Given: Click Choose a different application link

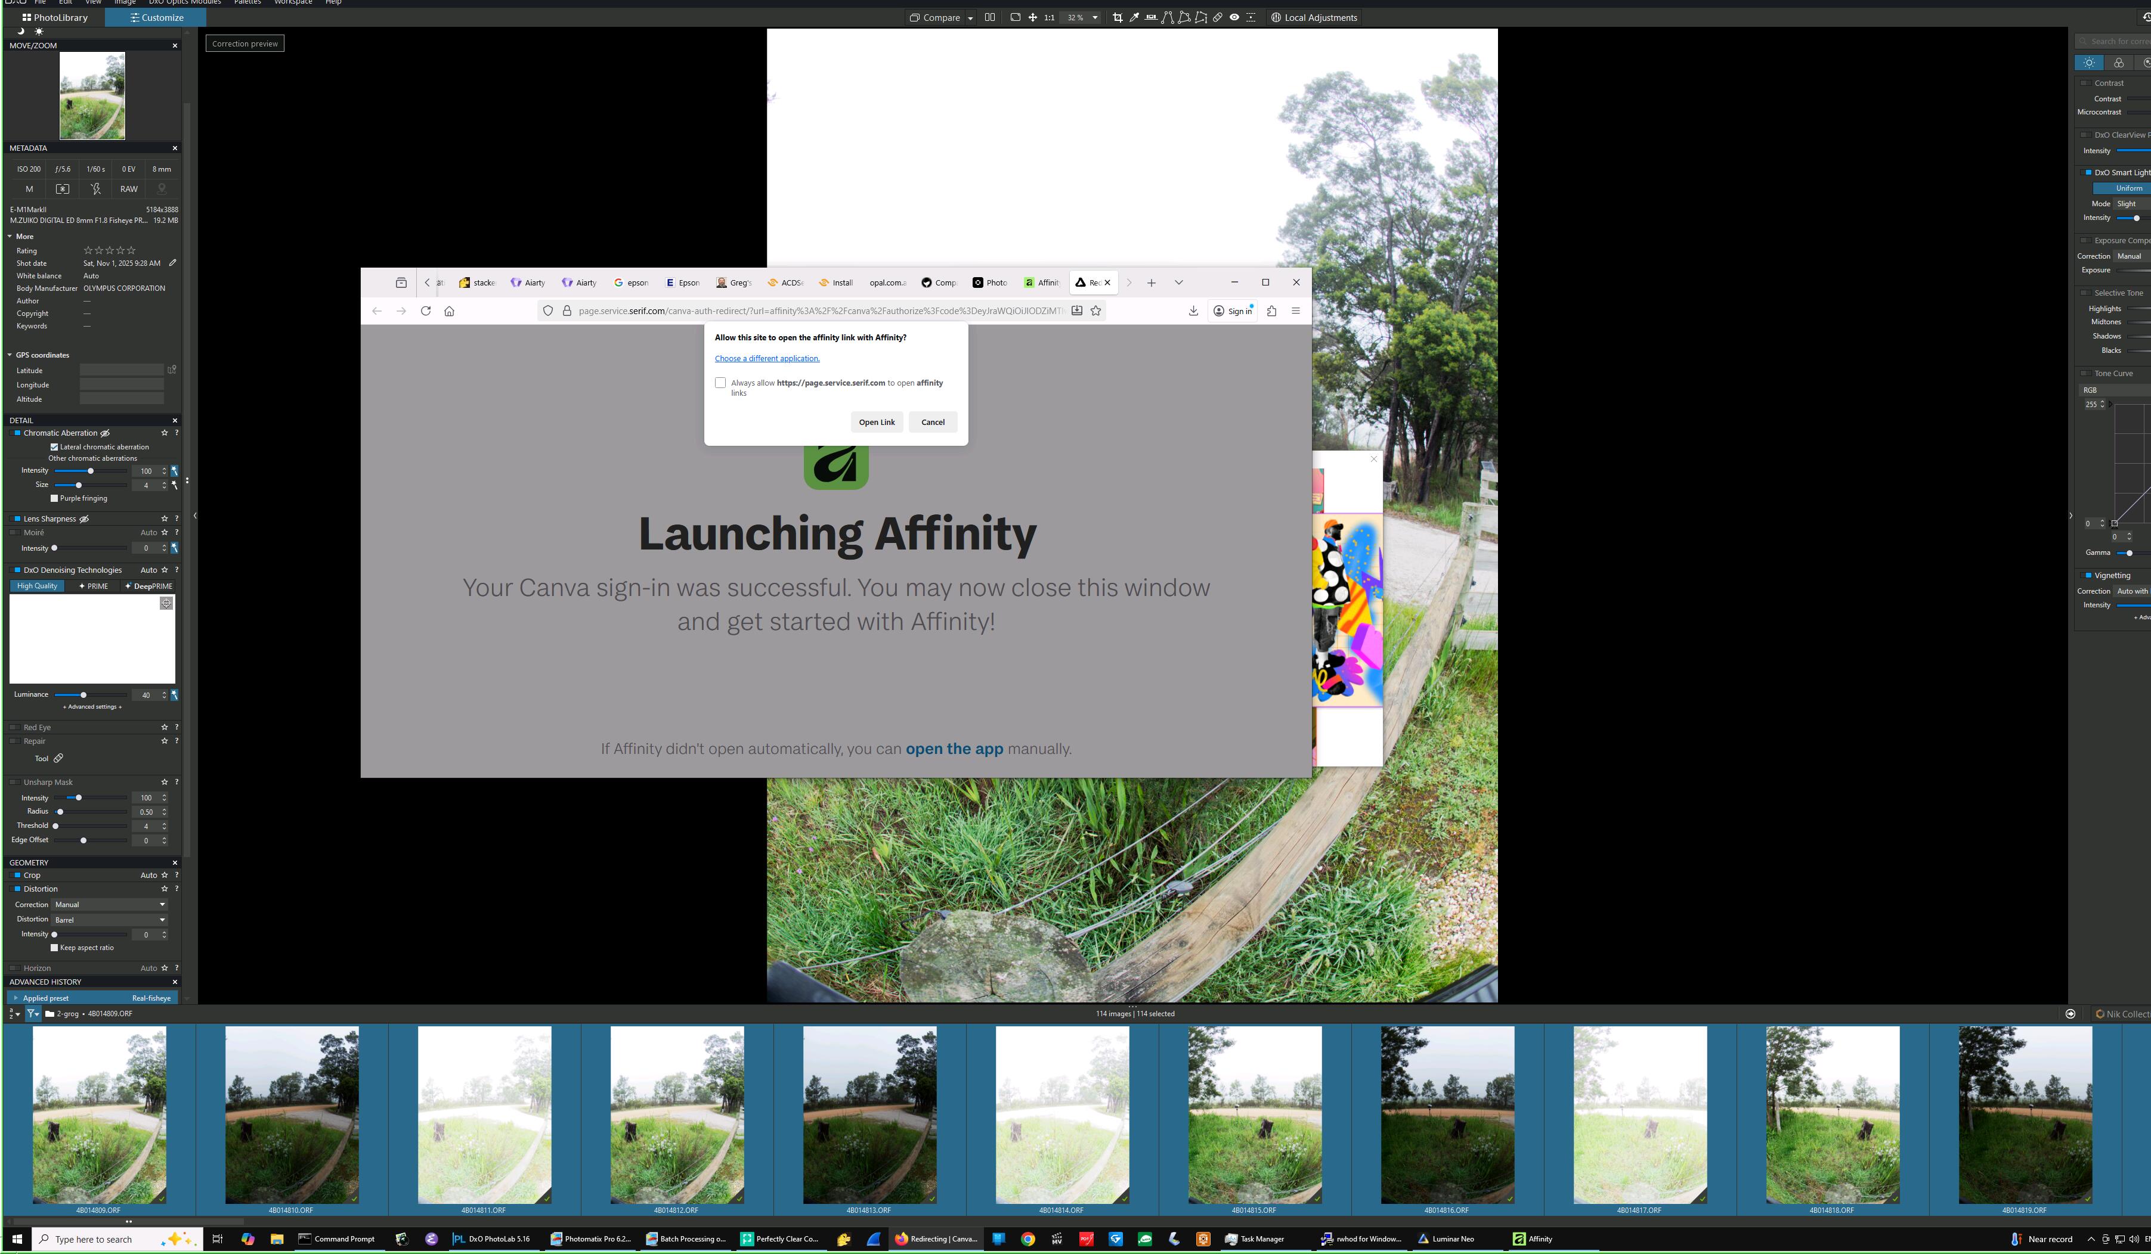Looking at the screenshot, I should (x=766, y=358).
